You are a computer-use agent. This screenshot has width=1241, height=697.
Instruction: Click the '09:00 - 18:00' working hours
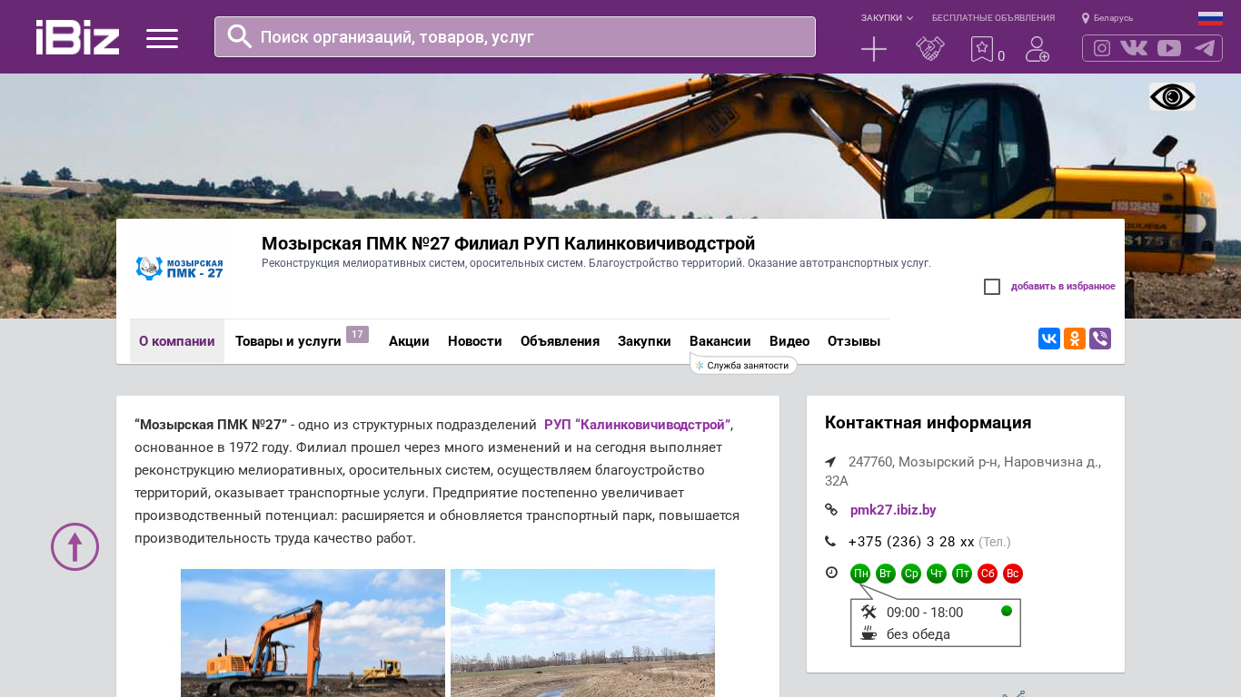925,613
